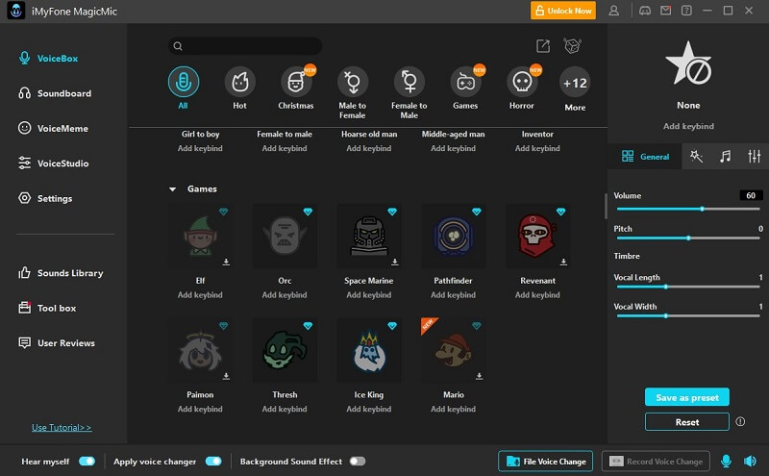The image size is (769, 476).
Task: Open VoiceStudio from sidebar
Action: 53,163
